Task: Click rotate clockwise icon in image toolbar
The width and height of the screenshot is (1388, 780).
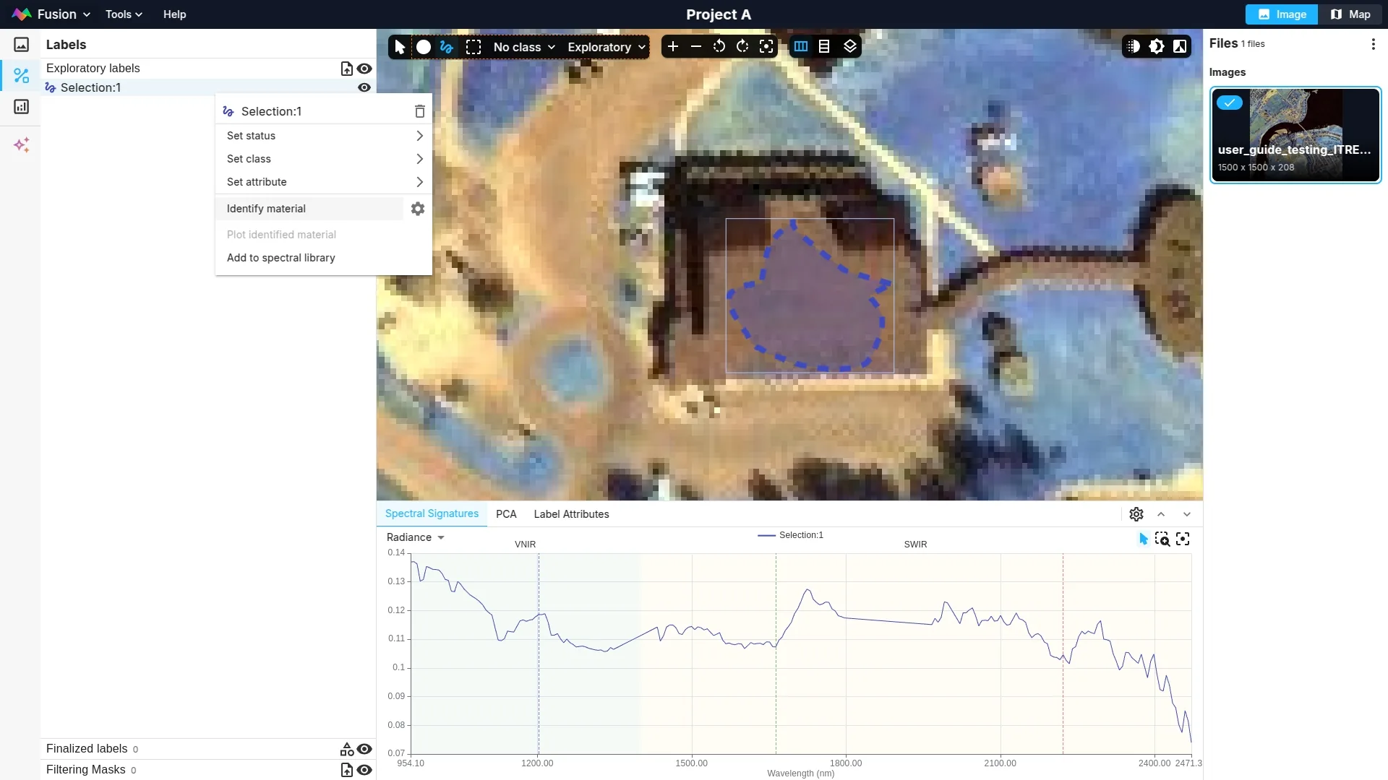Action: [x=742, y=47]
